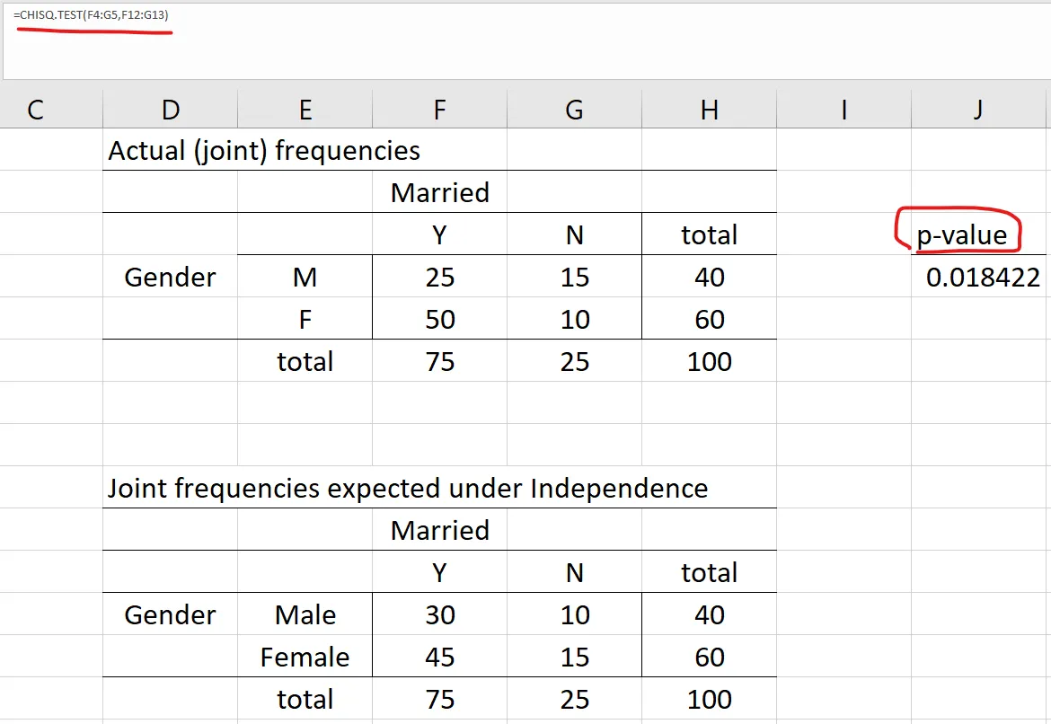Select column header J
The height and width of the screenshot is (724, 1051).
click(x=977, y=109)
